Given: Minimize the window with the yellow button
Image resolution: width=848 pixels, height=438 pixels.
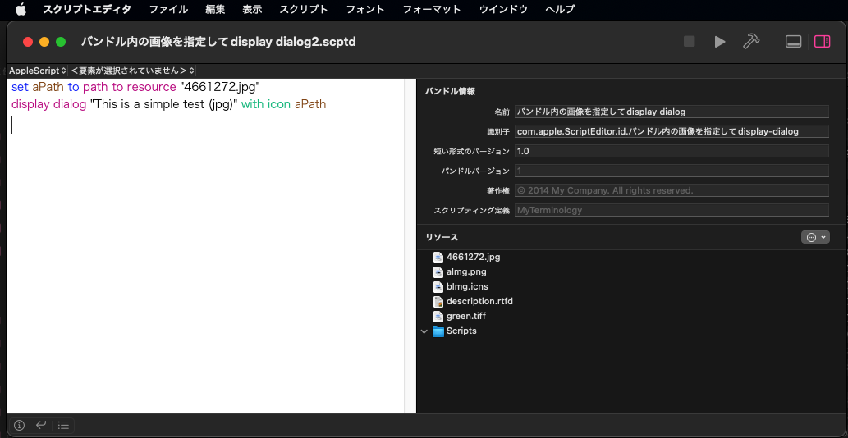Looking at the screenshot, I should pyautogui.click(x=44, y=42).
